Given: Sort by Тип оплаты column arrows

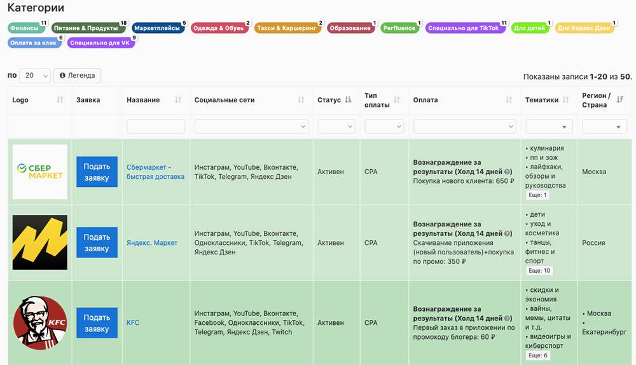Looking at the screenshot, I should click(397, 100).
